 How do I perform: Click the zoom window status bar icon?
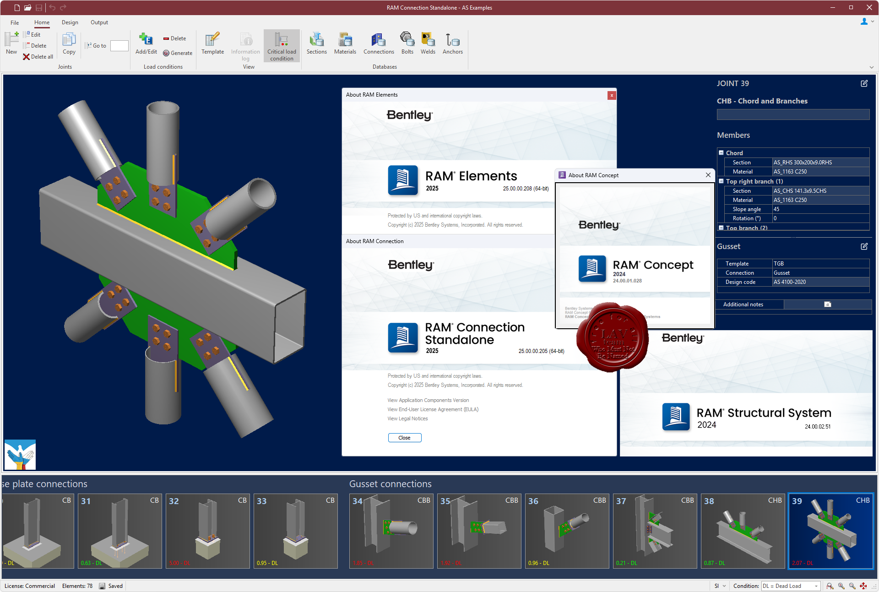click(830, 586)
